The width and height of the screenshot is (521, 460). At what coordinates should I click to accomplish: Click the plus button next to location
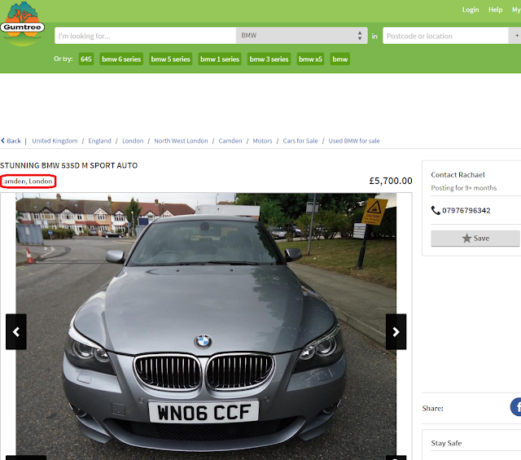pos(515,36)
